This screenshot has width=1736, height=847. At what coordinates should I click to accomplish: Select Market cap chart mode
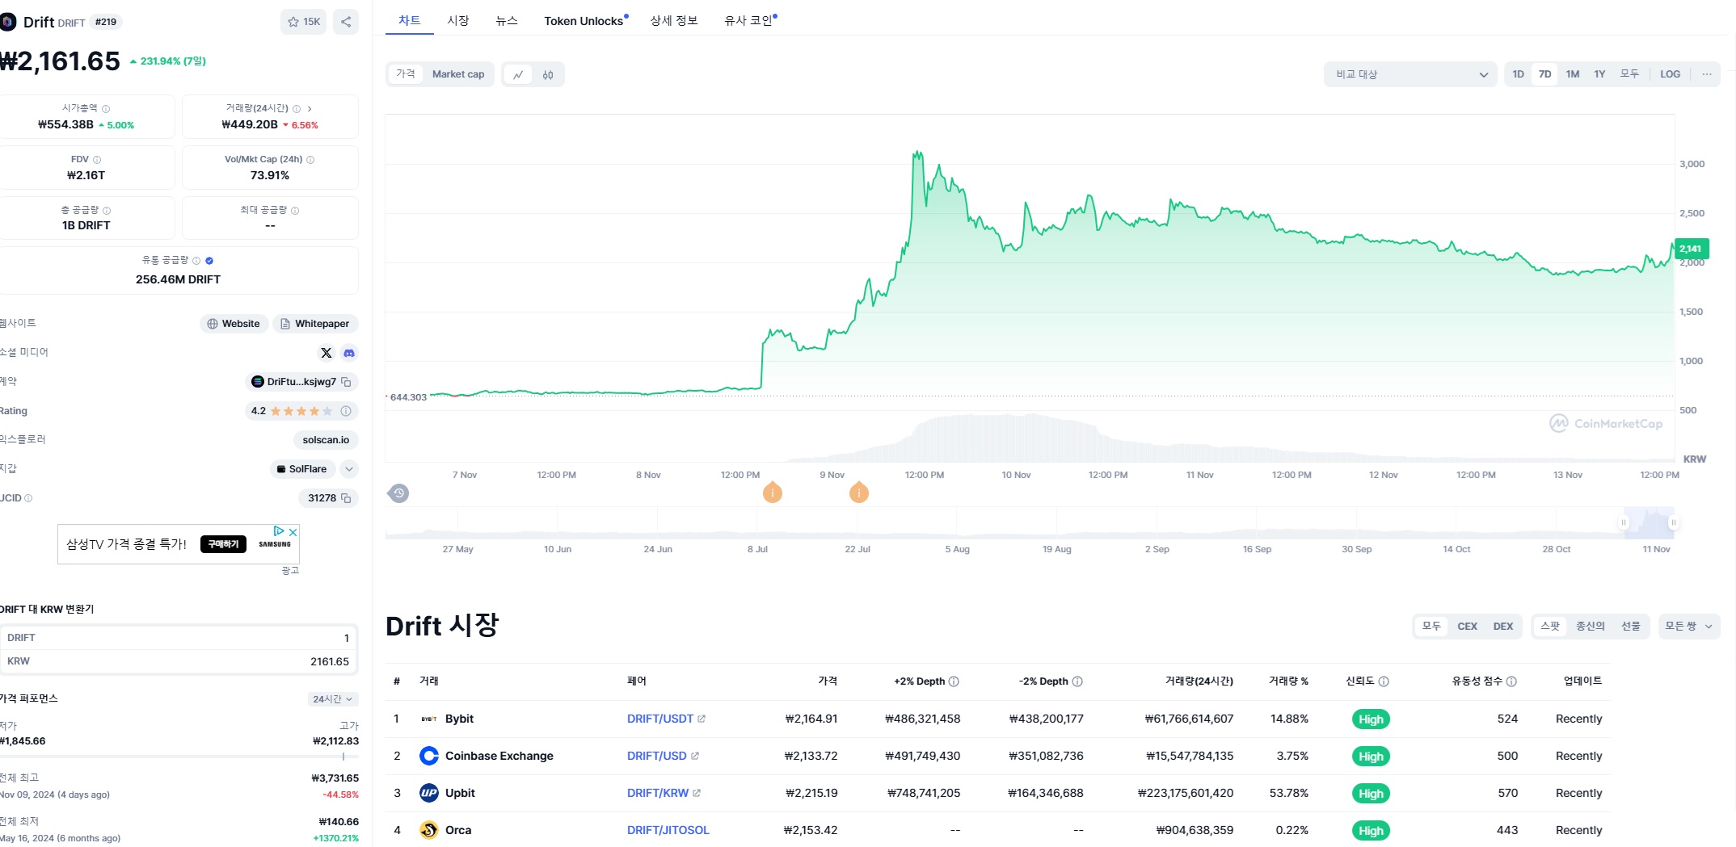tap(458, 74)
